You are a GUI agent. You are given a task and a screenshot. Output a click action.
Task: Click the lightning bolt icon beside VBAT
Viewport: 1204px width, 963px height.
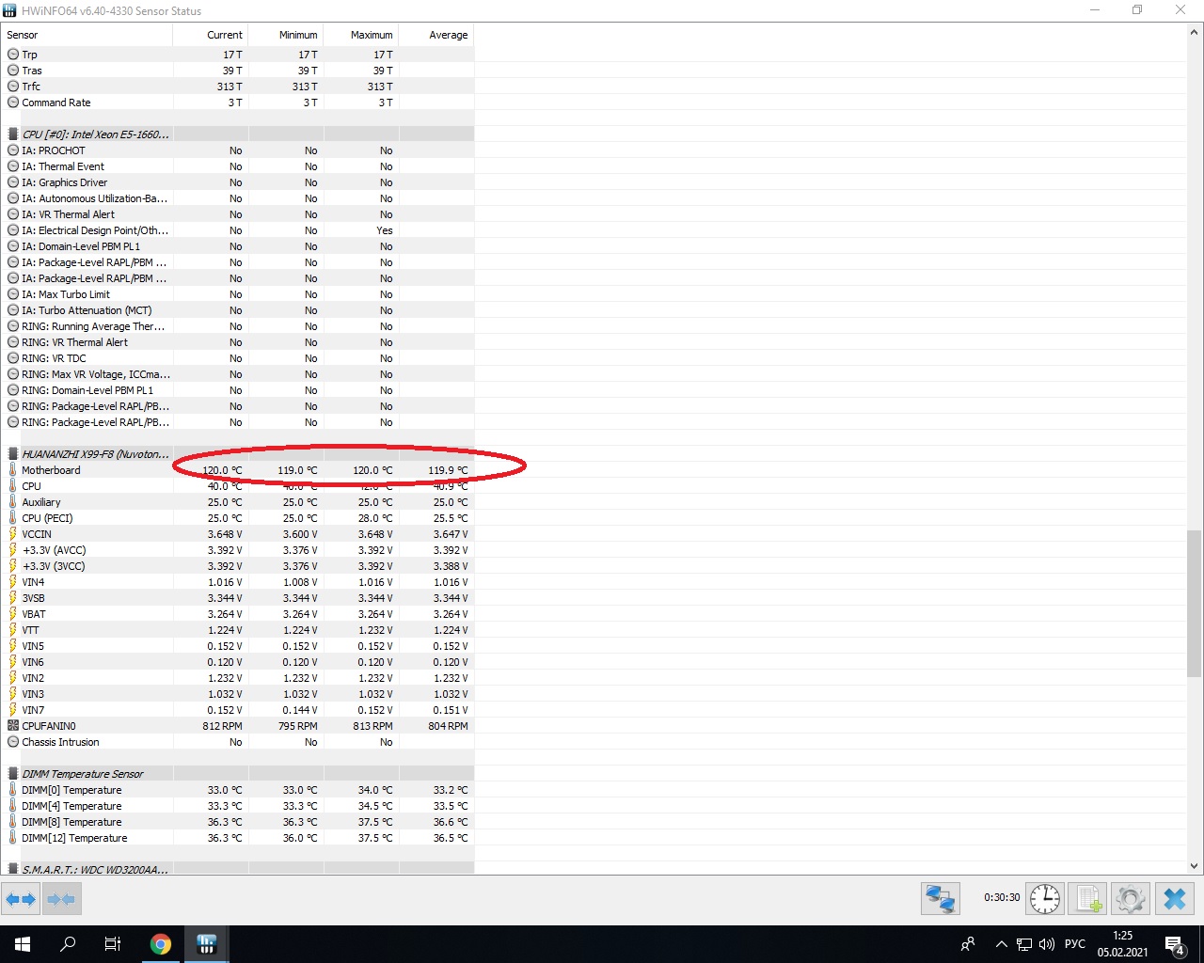12,614
